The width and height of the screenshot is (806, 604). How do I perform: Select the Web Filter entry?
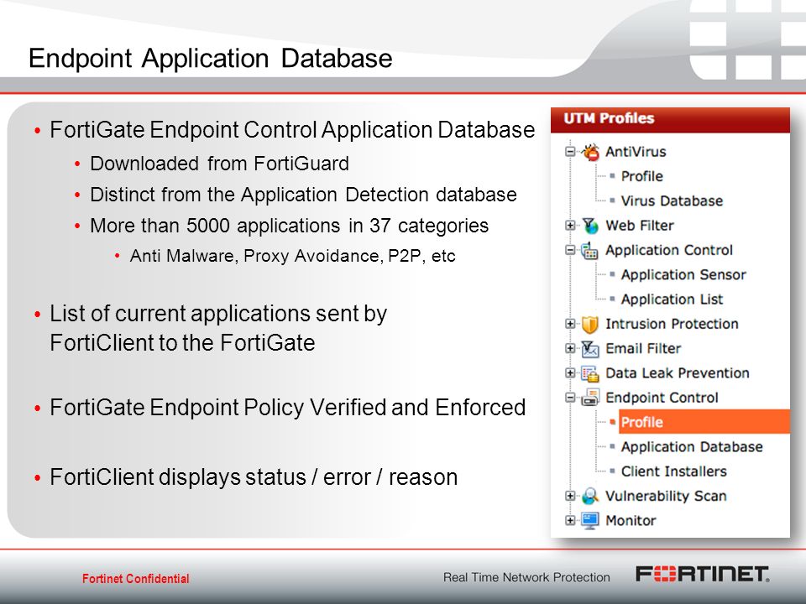(x=640, y=226)
